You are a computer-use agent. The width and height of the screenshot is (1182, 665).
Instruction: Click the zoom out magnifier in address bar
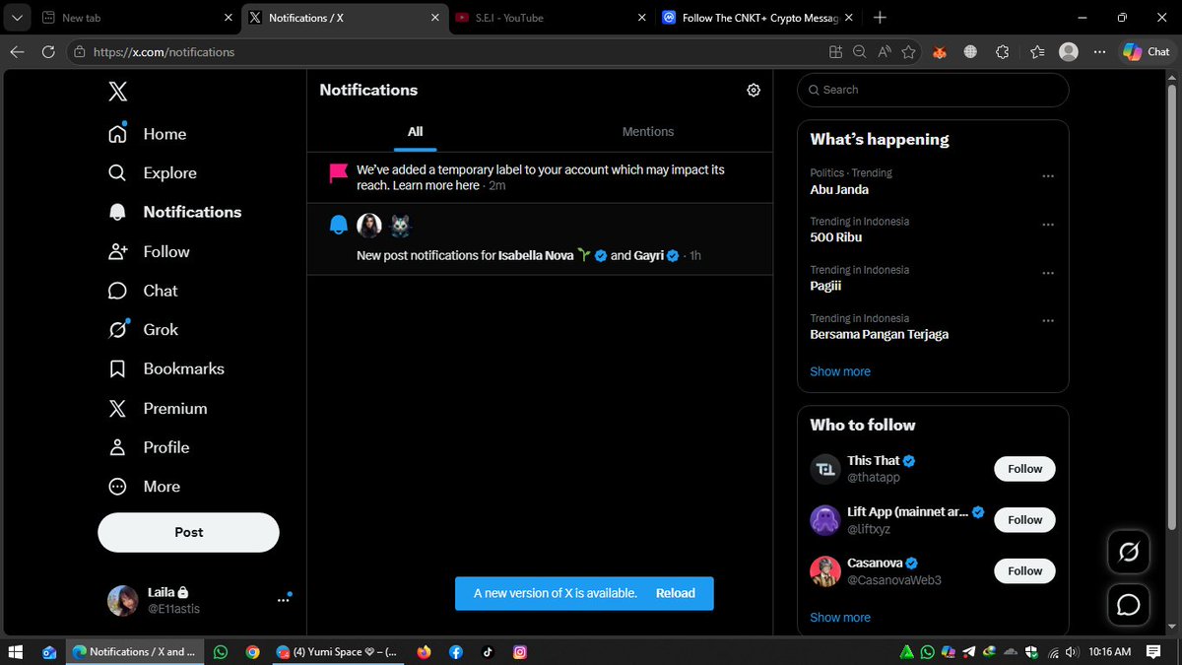tap(860, 52)
